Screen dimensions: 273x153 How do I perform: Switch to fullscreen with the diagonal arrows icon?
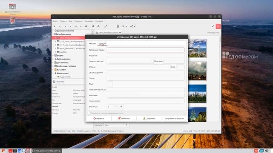[105, 26]
